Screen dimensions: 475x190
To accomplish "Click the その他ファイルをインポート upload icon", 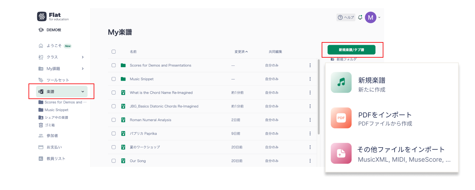I will tap(341, 153).
